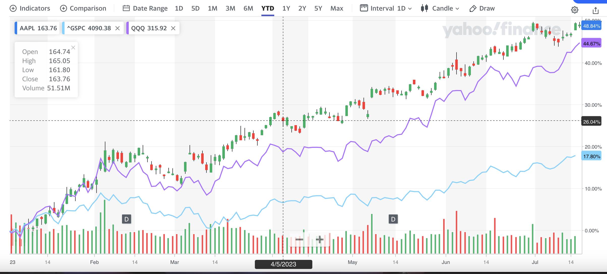Image resolution: width=607 pixels, height=274 pixels.
Task: Zoom out with the minus button
Action: pos(299,239)
